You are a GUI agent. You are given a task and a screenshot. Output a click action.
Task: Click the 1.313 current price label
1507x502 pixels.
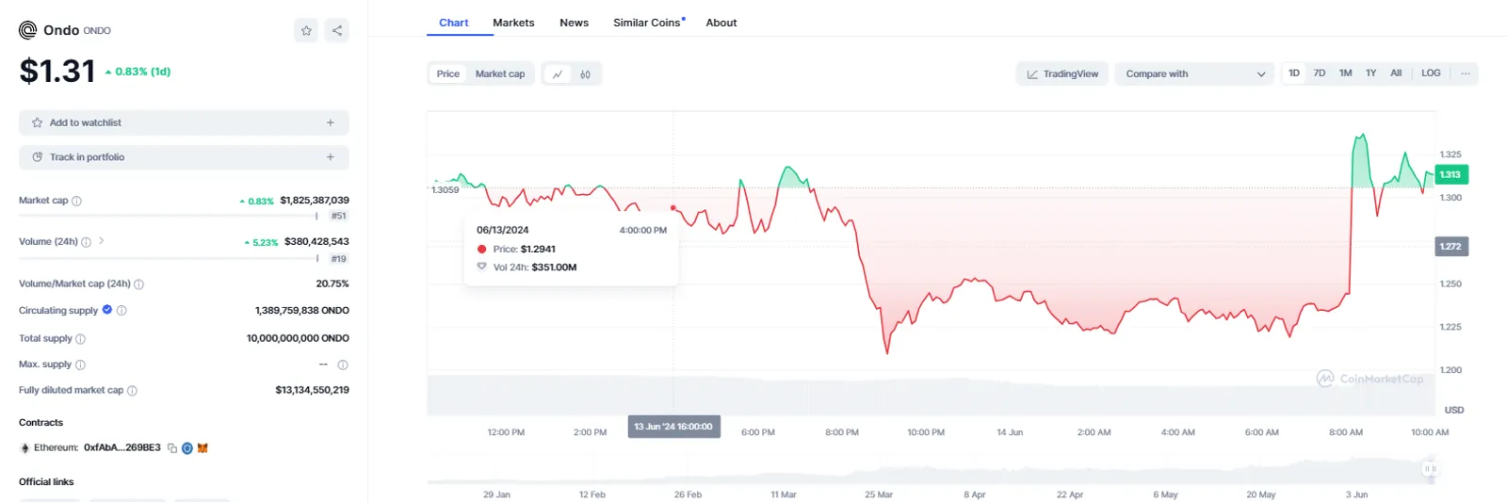click(x=1450, y=174)
